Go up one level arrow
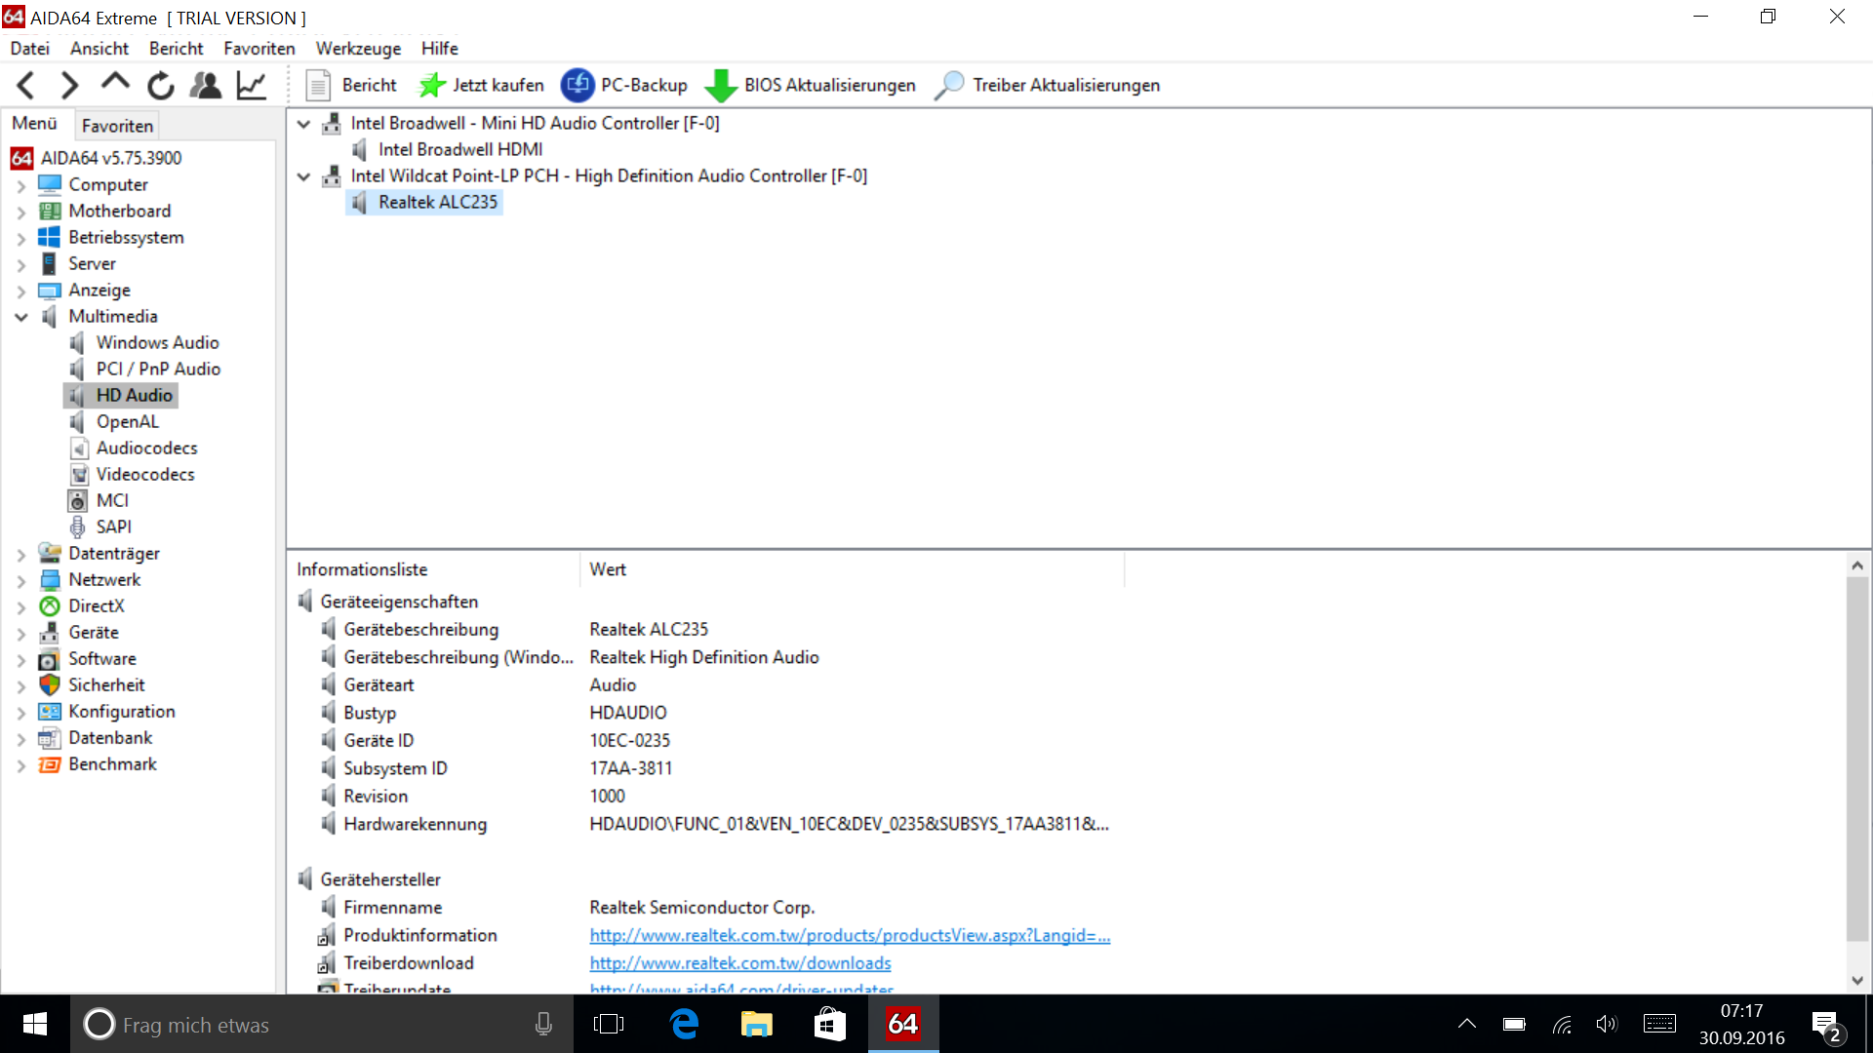Viewport: 1873px width, 1053px height. point(115,84)
